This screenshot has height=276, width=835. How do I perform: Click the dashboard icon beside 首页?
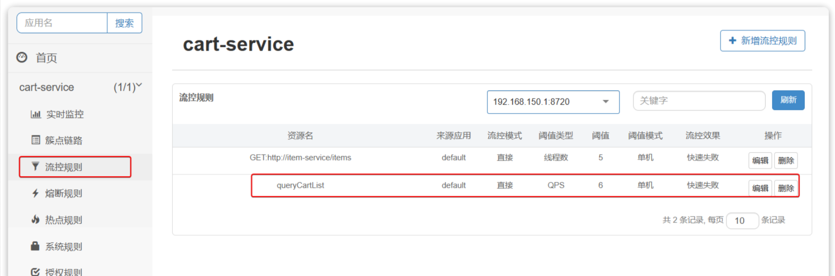(x=22, y=58)
